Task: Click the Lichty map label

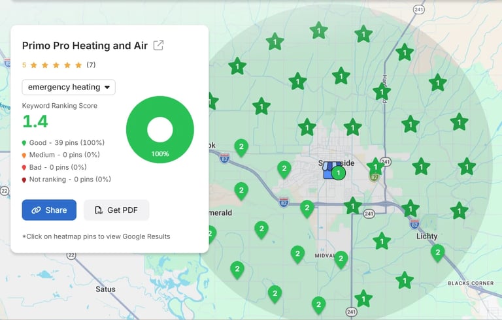Action: click(427, 236)
